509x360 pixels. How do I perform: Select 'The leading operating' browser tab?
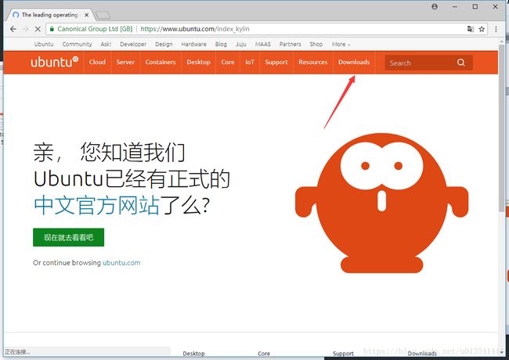(x=50, y=15)
